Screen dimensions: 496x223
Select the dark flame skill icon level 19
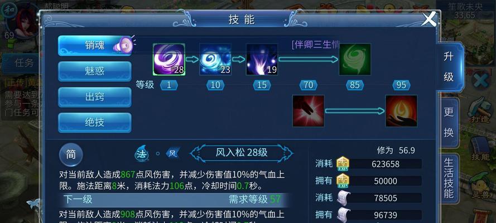(262, 60)
